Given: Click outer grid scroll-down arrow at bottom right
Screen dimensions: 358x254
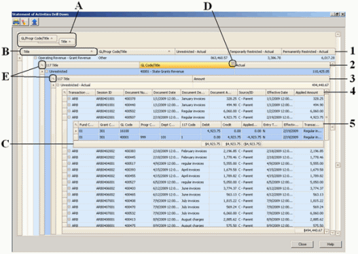Looking at the screenshot, I should tap(338, 233).
